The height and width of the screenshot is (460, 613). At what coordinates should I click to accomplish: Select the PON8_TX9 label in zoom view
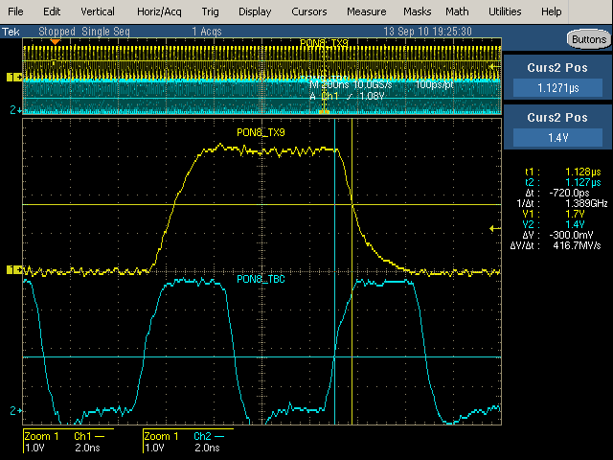tap(261, 132)
